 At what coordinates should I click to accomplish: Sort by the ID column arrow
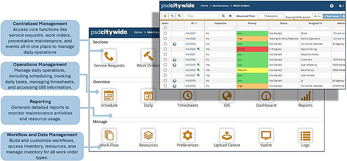coord(196,23)
